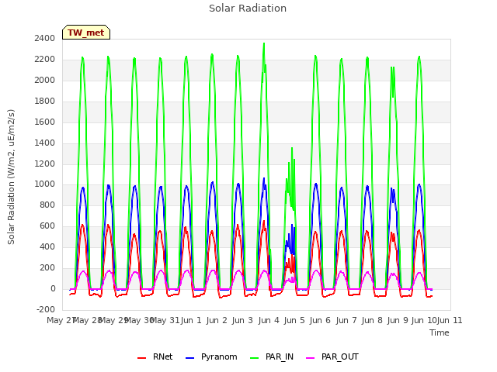Click the Jun 11 x-axis tick label
Image resolution: width=497 pixels, height=372 pixels.
(450, 320)
